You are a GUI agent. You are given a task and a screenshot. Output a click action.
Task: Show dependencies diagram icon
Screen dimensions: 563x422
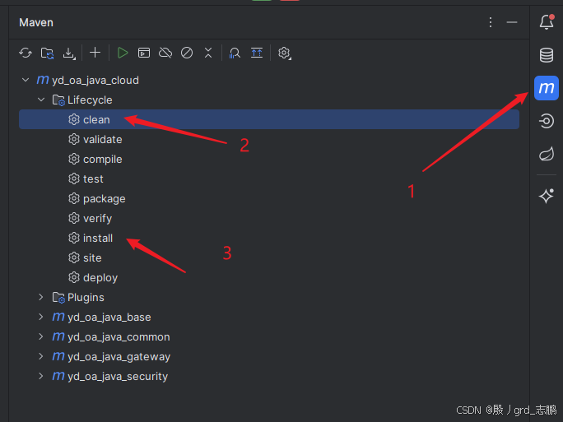(257, 53)
